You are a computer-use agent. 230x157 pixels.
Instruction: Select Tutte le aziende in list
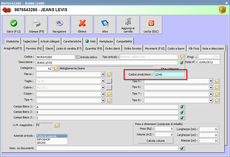point(52,136)
